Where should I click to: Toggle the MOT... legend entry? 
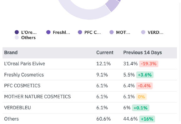(120, 32)
